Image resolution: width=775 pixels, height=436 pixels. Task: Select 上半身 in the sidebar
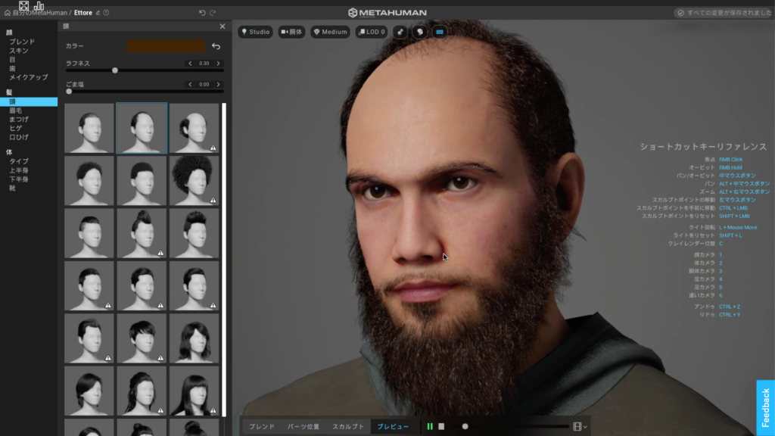pyautogui.click(x=19, y=170)
